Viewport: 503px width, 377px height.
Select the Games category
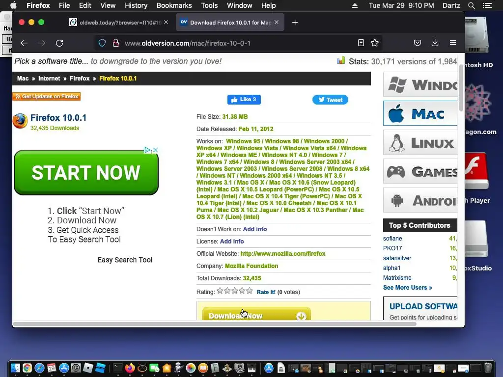coord(420,171)
